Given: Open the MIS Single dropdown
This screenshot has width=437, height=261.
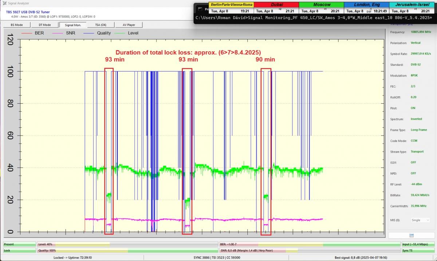Looking at the screenshot, I should tap(420, 220).
